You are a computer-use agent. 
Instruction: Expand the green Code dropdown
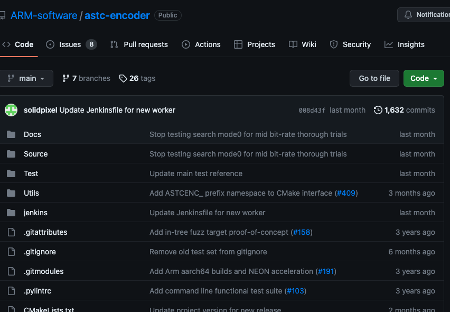(424, 78)
